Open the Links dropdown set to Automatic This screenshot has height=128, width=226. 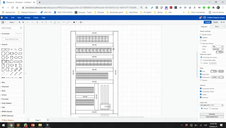[x=218, y=49]
